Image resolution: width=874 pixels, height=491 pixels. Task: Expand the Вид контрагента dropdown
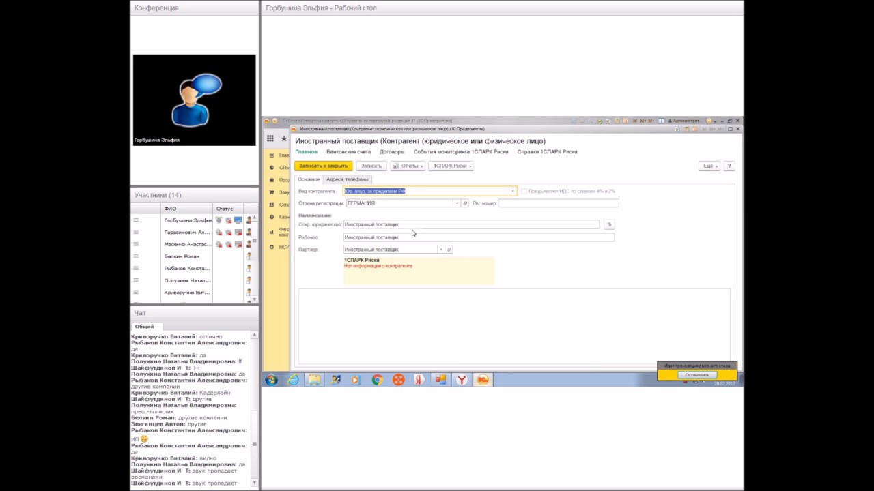coord(513,191)
